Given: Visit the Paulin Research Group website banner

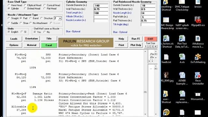Looking at the screenshot, I should tap(86, 43).
